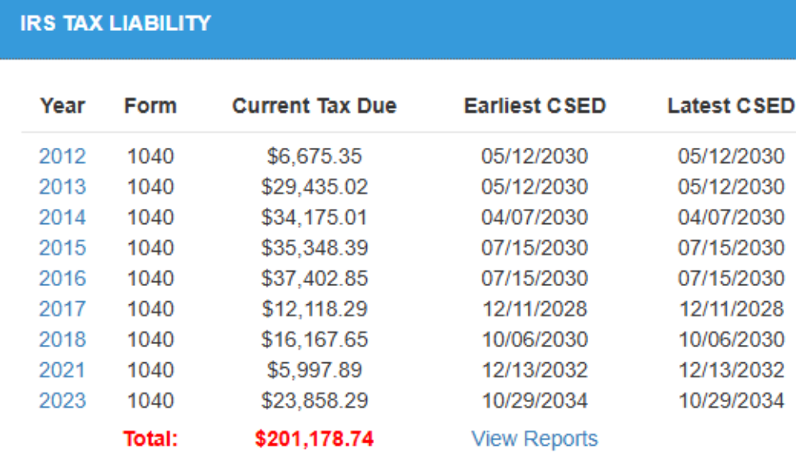Viewport: 796px width, 472px height.
Task: Open the 2014 tax year link
Action: (62, 217)
